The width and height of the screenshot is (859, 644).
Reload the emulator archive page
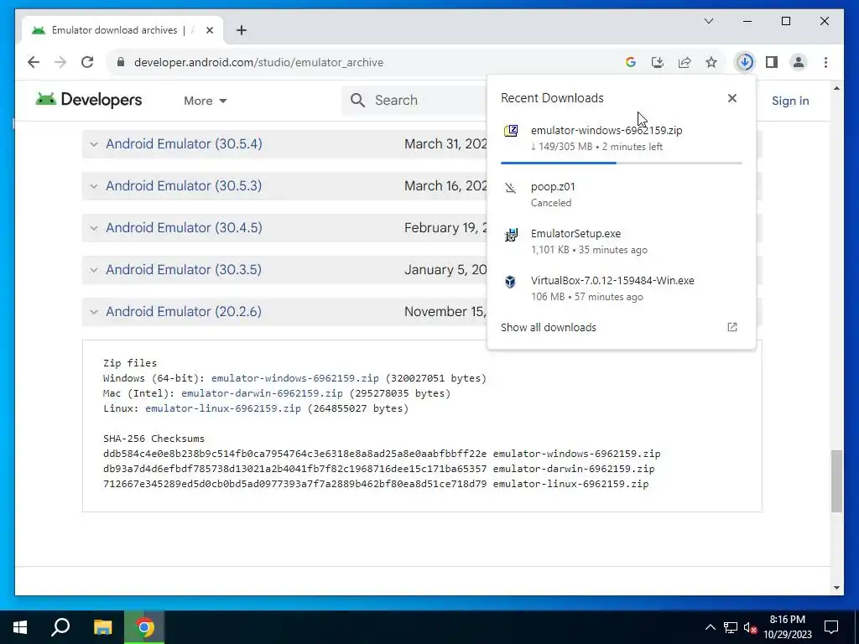coord(87,62)
